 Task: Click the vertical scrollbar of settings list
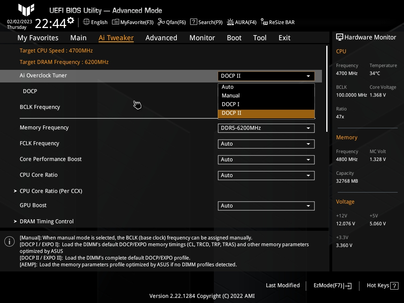327,89
